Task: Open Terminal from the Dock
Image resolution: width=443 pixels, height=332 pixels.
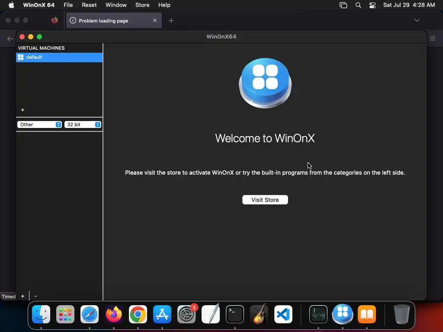Action: tap(235, 314)
